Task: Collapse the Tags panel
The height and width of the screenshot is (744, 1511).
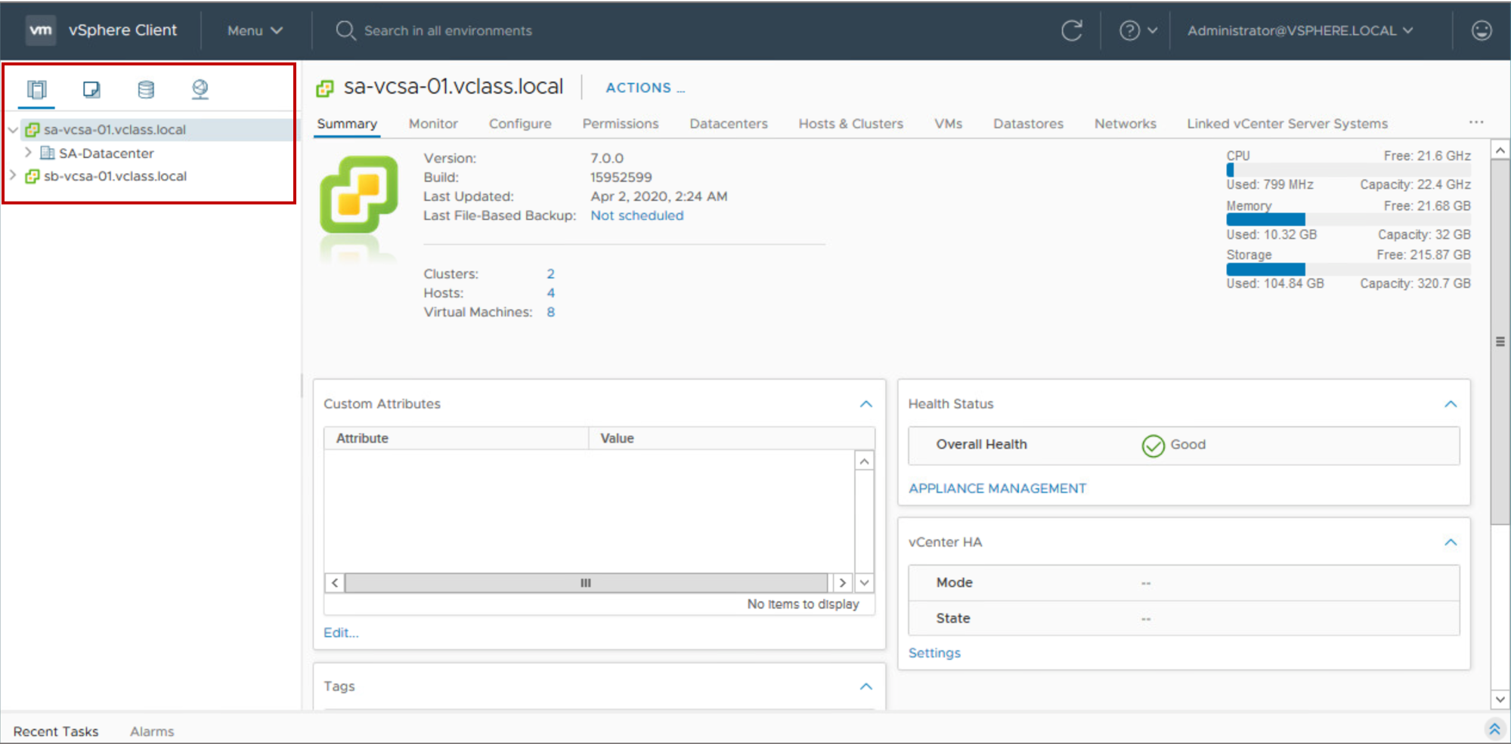Action: pos(866,687)
